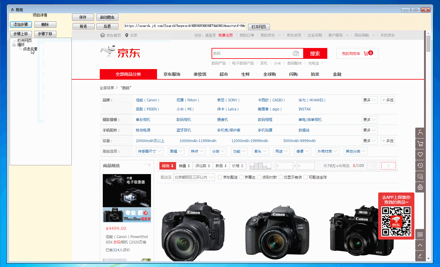Open the shopping cart icon by 我的购物车
440x267 pixels.
(x=366, y=53)
